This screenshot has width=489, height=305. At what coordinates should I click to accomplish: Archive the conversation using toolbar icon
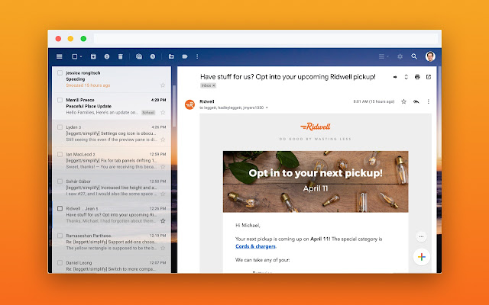[93, 56]
